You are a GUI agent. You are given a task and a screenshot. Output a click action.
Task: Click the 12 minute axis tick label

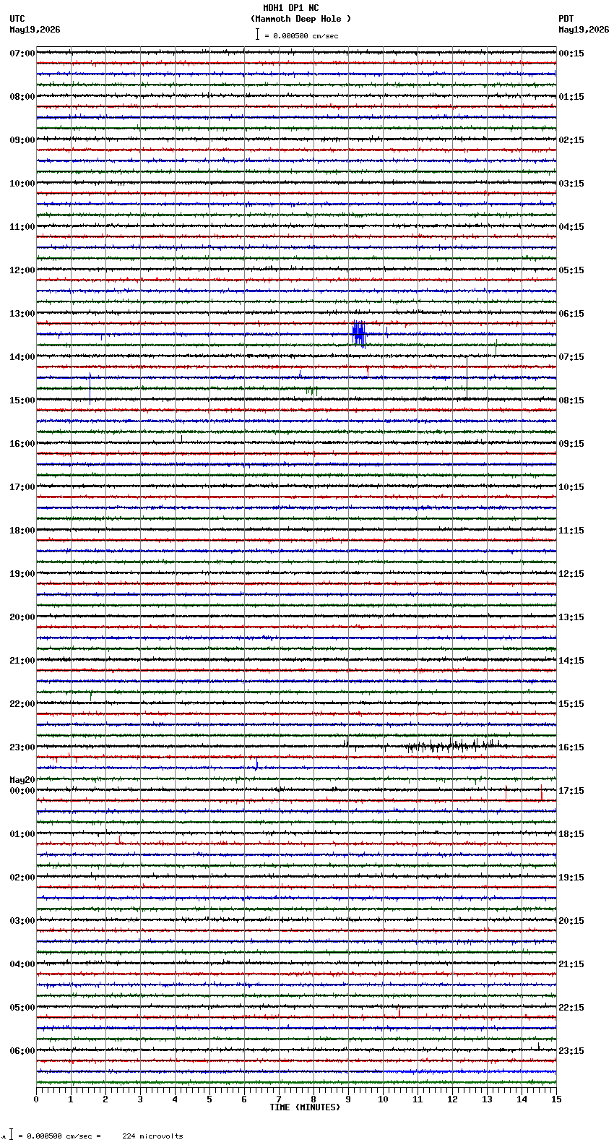coord(452,1099)
